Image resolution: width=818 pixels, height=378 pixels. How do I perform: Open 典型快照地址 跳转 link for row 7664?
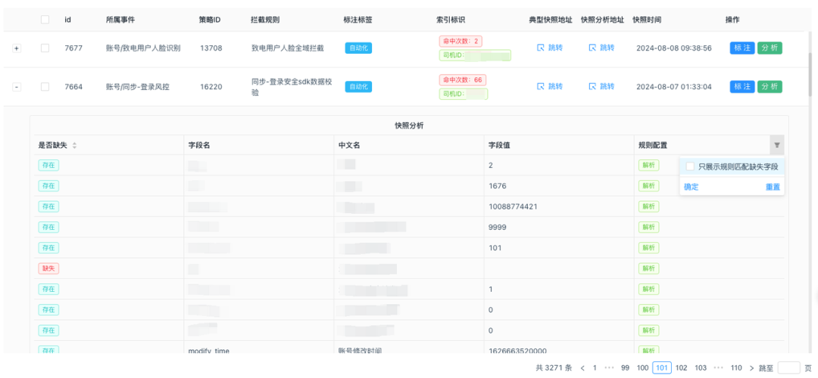(x=550, y=86)
